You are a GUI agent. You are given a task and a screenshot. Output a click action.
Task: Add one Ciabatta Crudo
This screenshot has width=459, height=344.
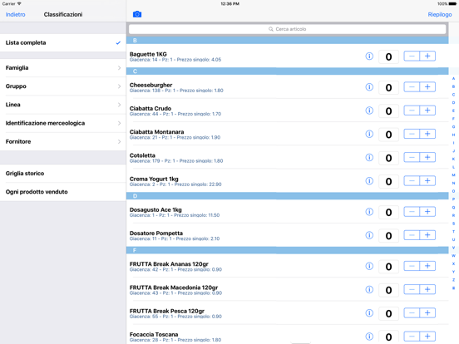[427, 111]
